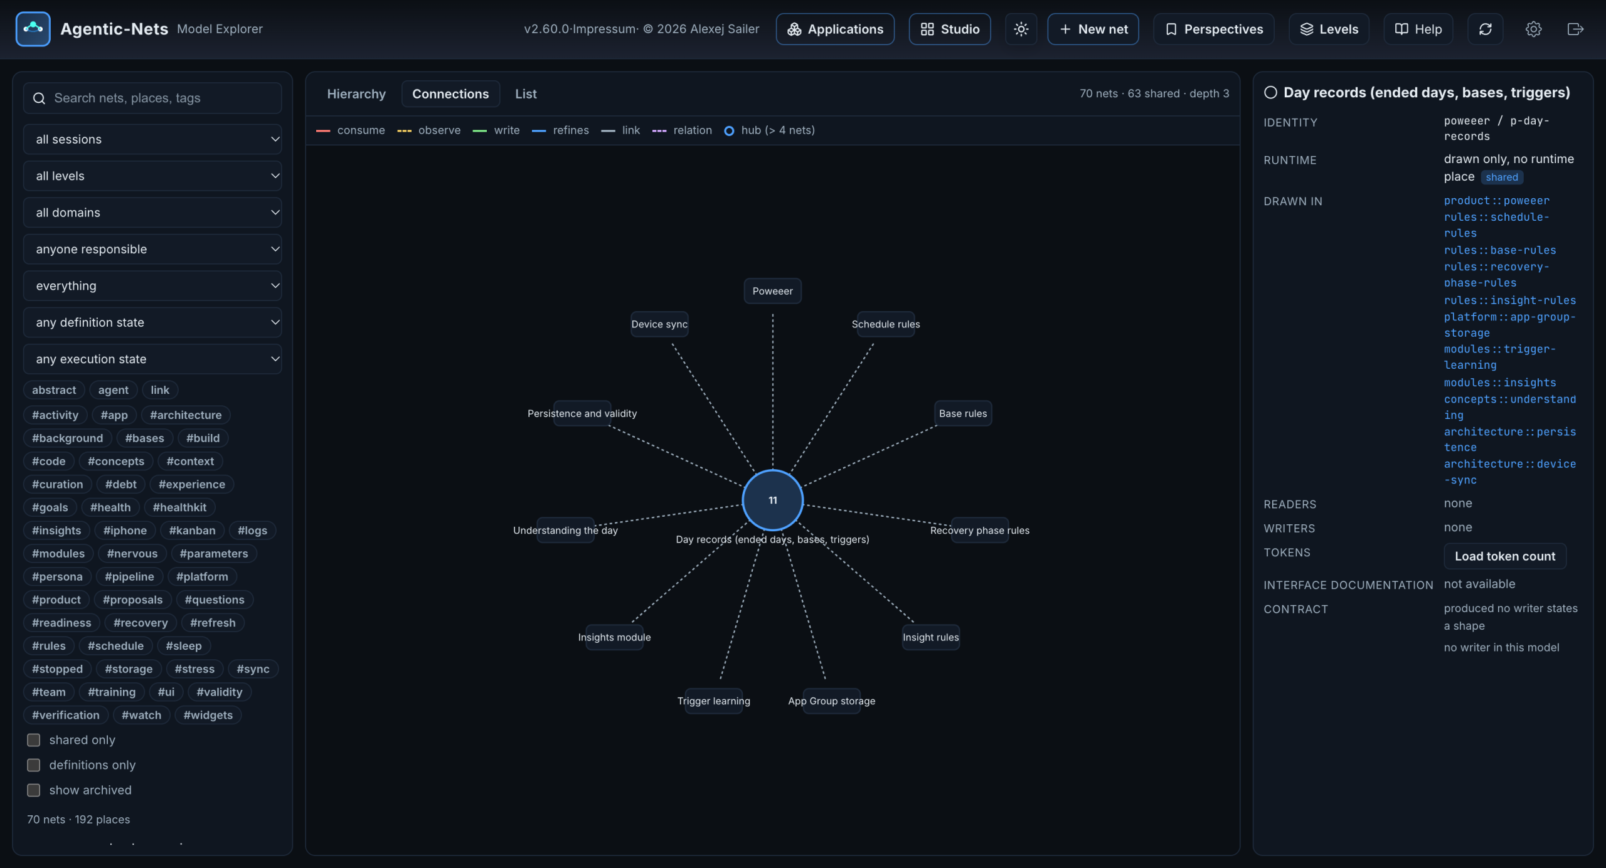This screenshot has width=1606, height=868.
Task: Toggle the show archived checkbox
Action: click(34, 790)
